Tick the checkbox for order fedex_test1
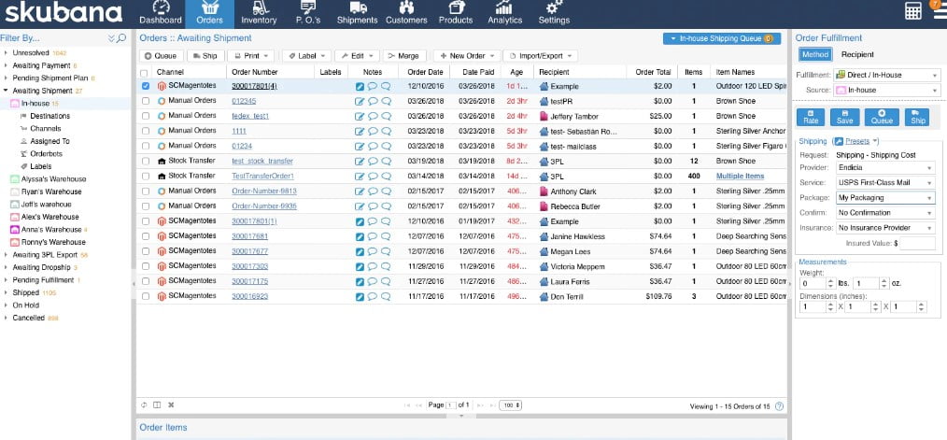 tap(145, 116)
